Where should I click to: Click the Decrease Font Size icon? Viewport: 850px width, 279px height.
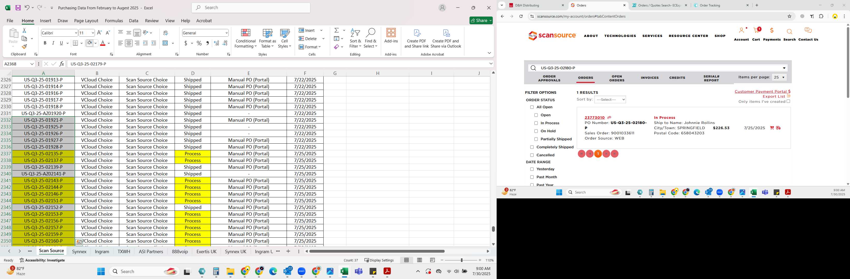click(108, 33)
